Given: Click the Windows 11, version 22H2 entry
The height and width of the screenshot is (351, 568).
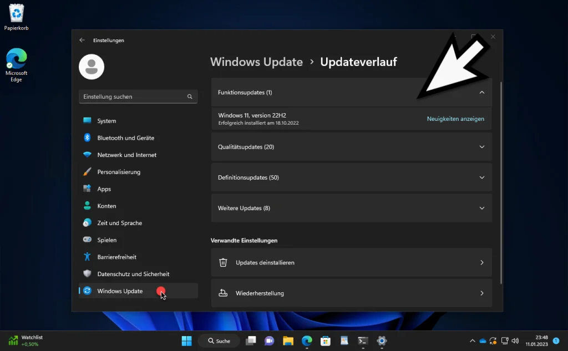Looking at the screenshot, I should 351,119.
